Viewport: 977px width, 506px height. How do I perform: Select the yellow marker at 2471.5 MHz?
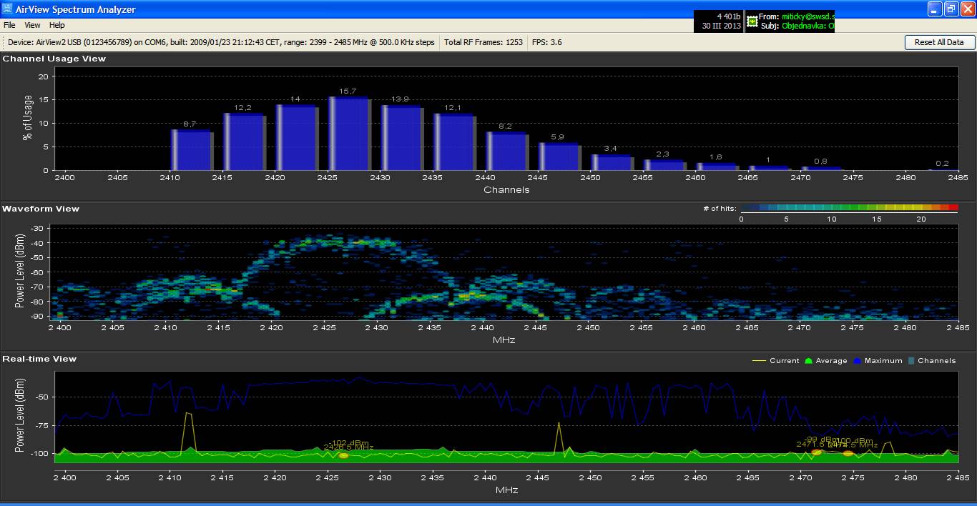[x=817, y=452]
